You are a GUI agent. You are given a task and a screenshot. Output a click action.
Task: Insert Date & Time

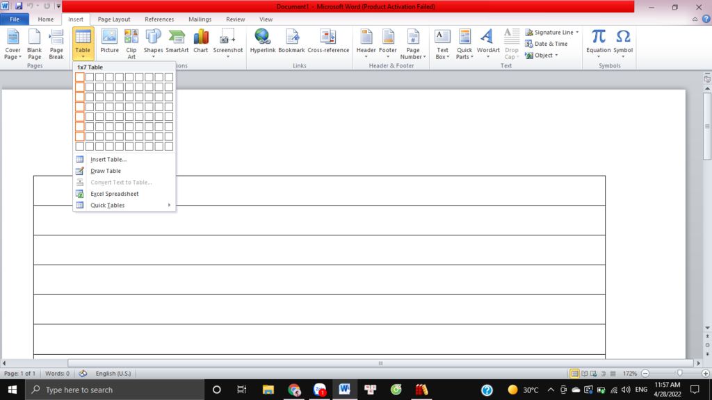547,44
